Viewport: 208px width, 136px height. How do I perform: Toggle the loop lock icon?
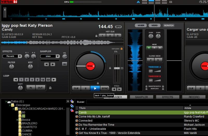[50, 88]
